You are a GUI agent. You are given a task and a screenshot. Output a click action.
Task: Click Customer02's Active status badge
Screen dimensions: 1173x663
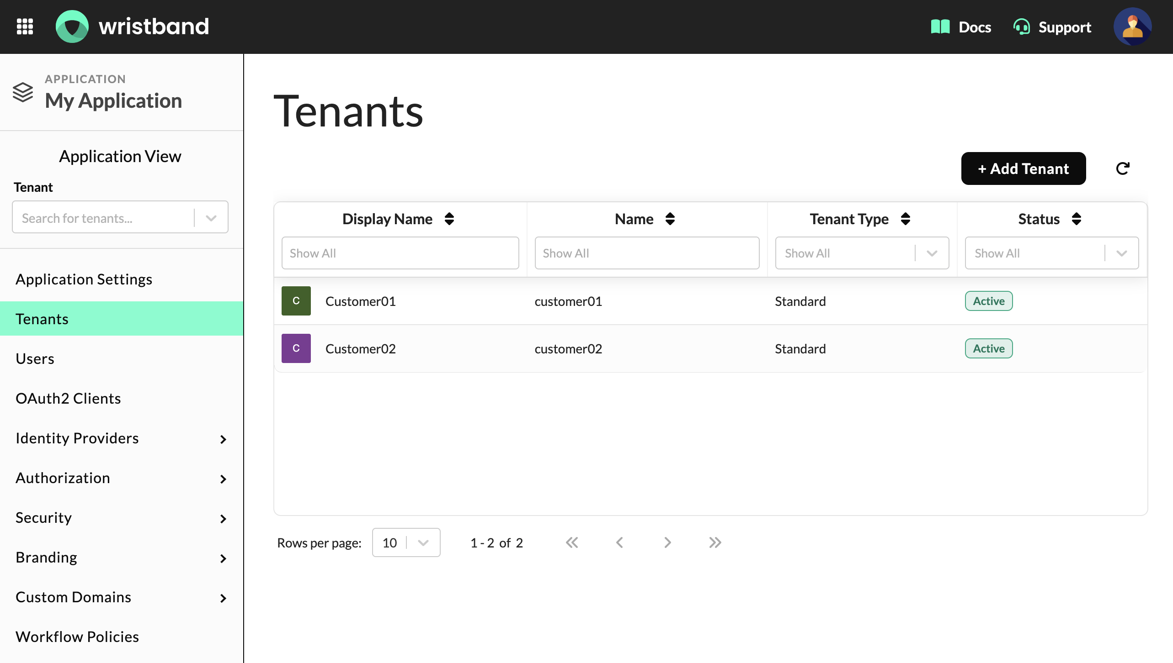[989, 348]
